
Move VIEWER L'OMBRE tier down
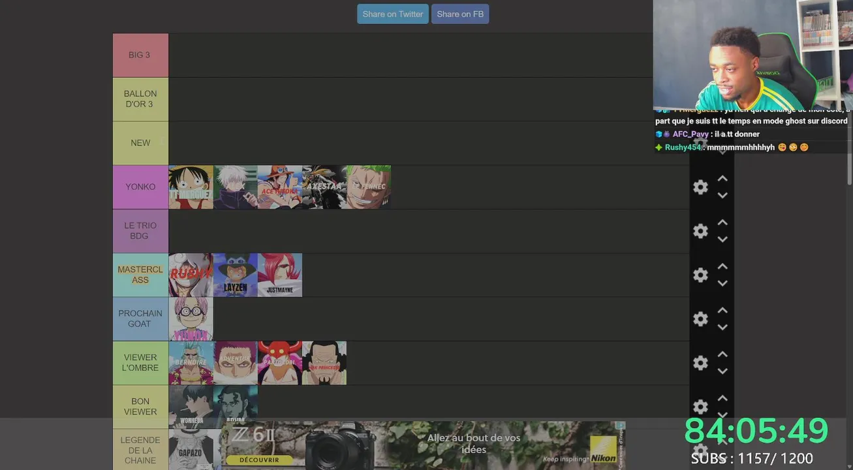click(x=722, y=371)
